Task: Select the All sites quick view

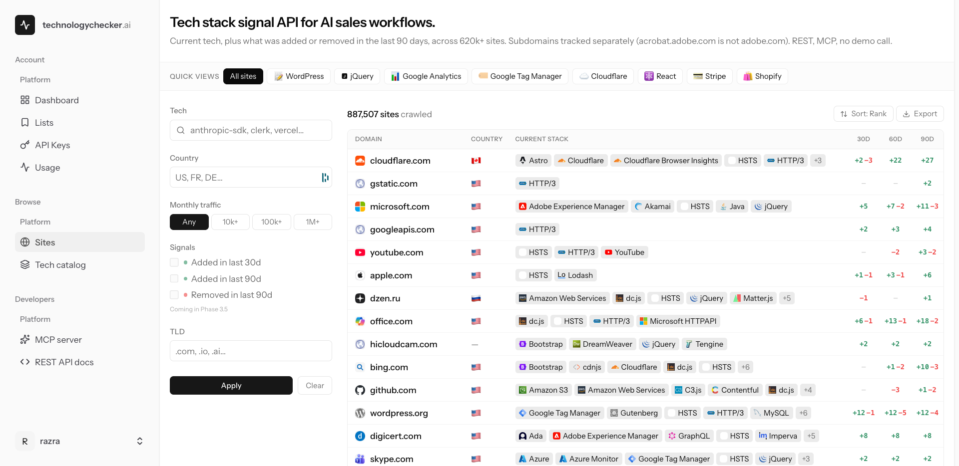Action: click(x=243, y=76)
